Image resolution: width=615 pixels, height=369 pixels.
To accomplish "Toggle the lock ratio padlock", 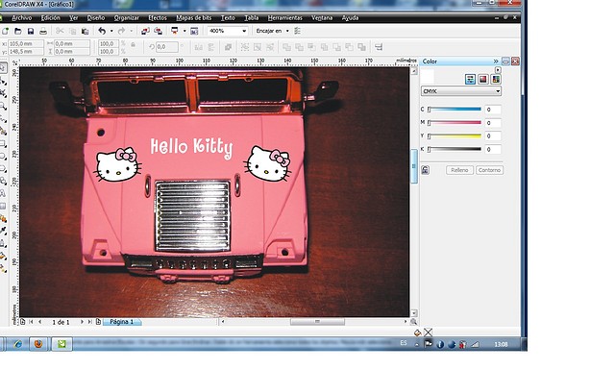I will click(133, 45).
